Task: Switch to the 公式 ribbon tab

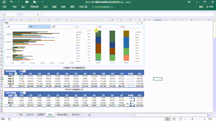Action: click(45, 7)
